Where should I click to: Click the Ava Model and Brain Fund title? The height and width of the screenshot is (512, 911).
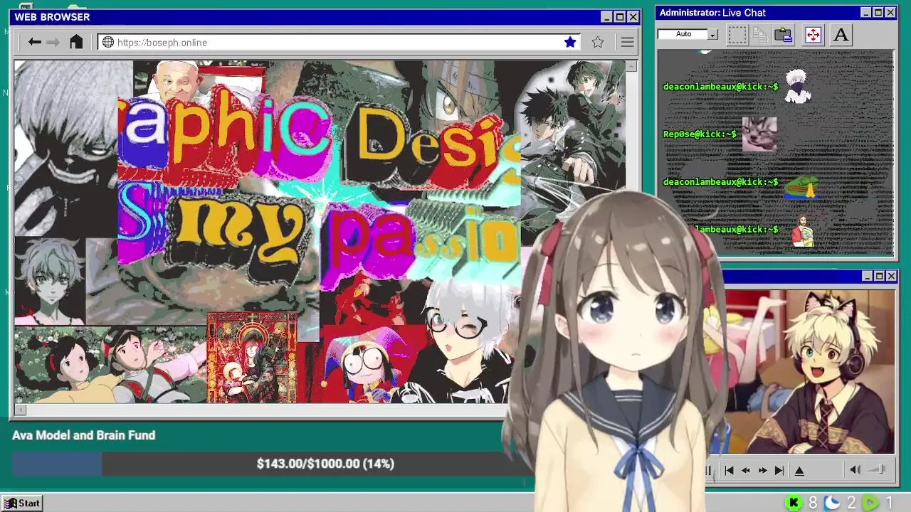[83, 435]
